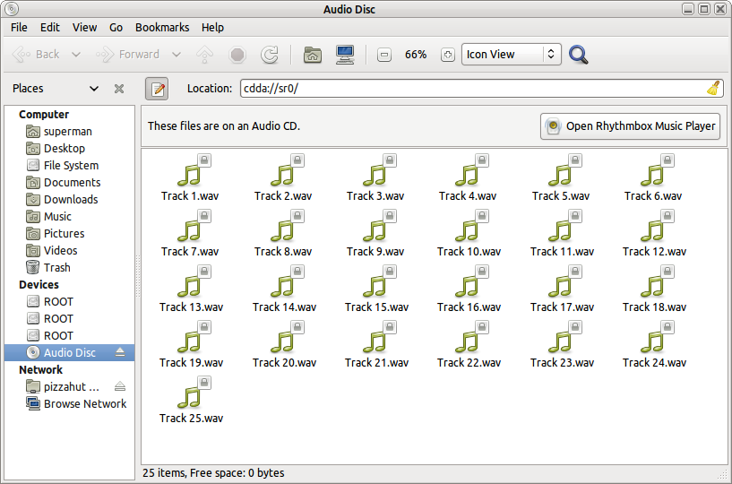The width and height of the screenshot is (732, 484).
Task: Click the Track 21.wav file name
Action: 376,363
